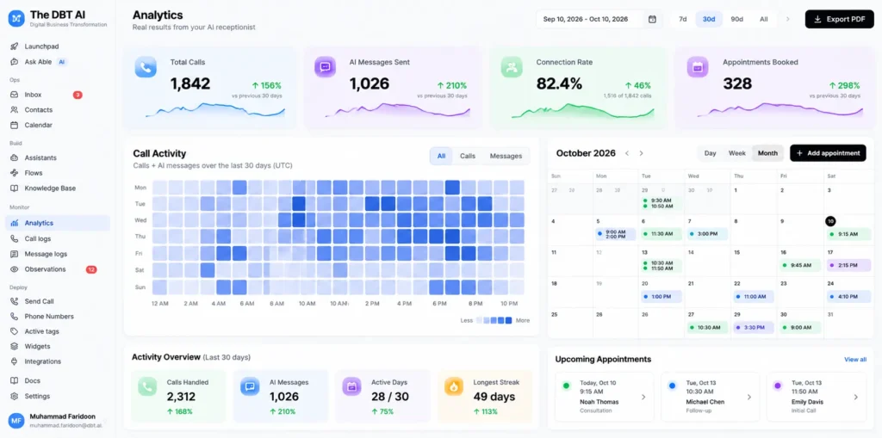Select the 7d time range
Viewport: 882px width, 438px height.
tap(682, 19)
